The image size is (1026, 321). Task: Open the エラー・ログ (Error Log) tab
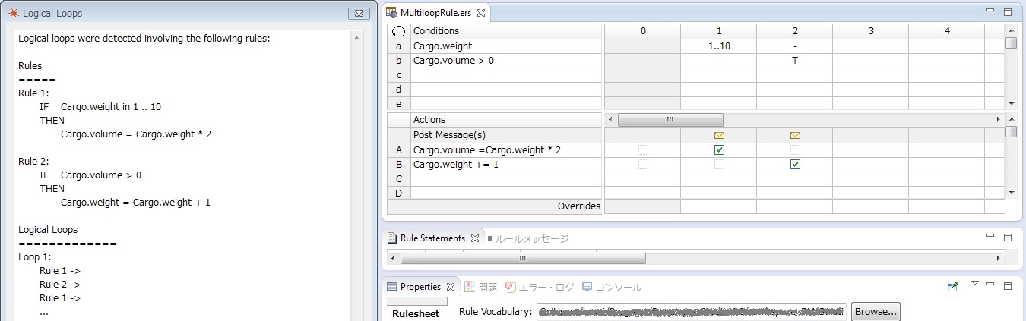pyautogui.click(x=539, y=287)
